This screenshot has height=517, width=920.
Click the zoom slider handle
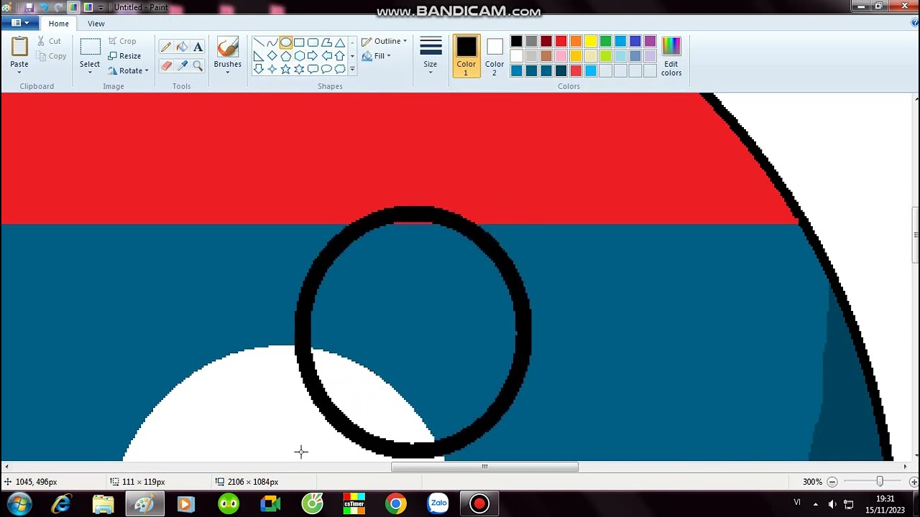tap(879, 482)
